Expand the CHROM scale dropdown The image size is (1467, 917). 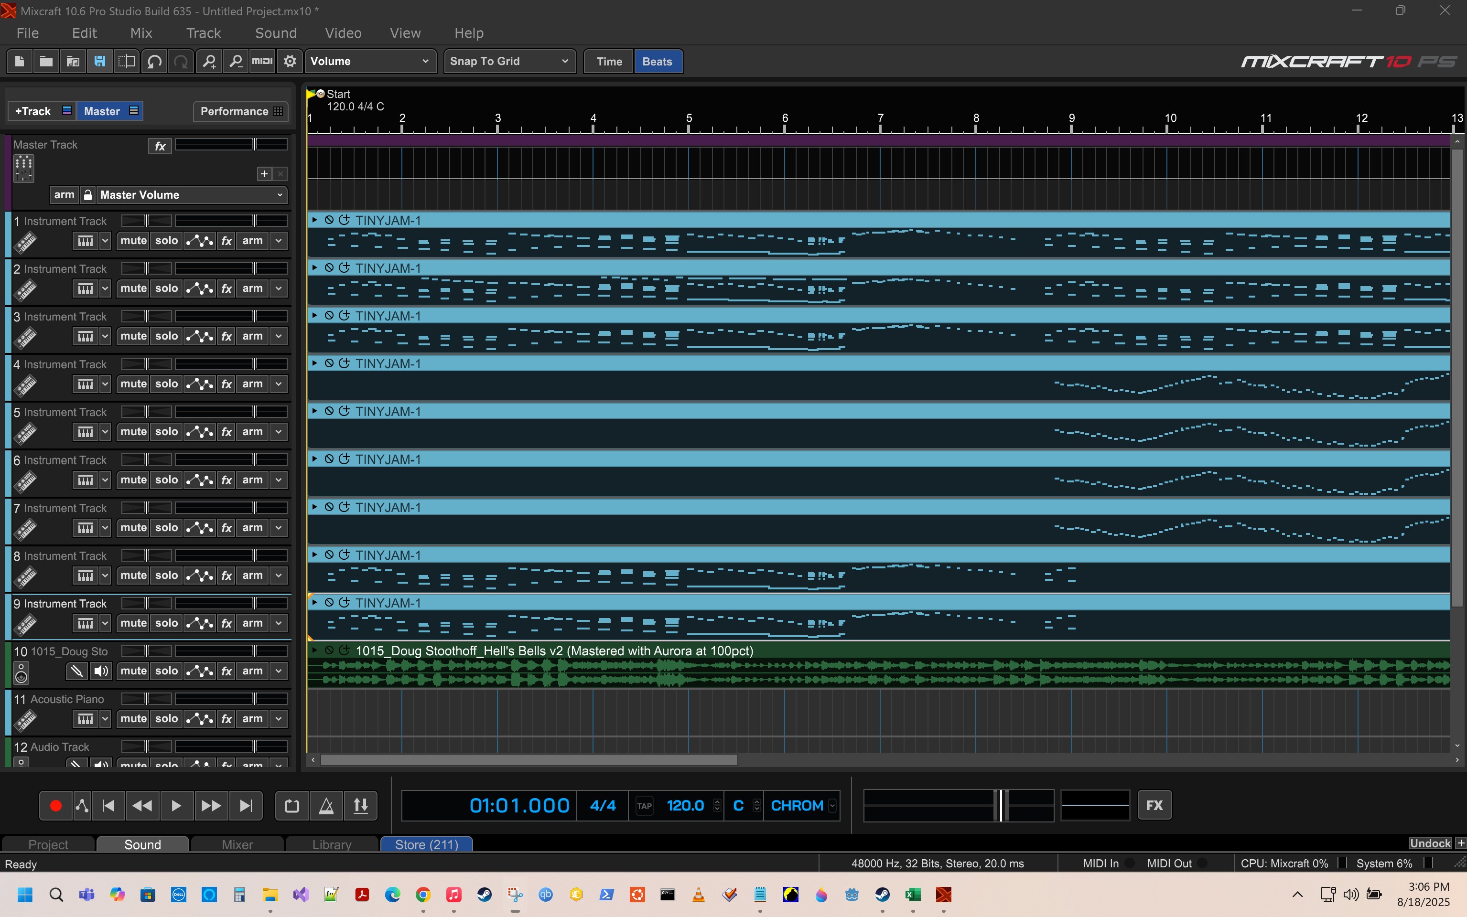click(832, 805)
